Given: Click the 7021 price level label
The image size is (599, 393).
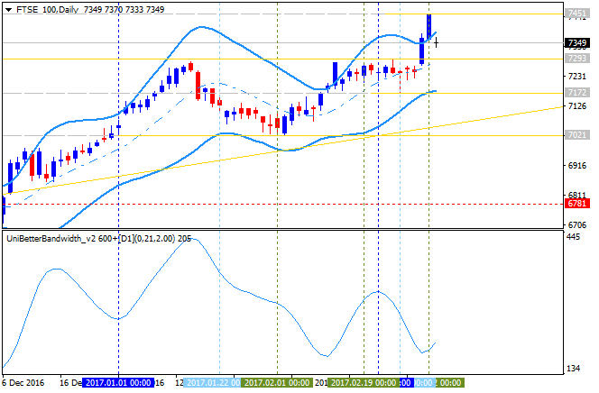Looking at the screenshot, I should coord(577,135).
